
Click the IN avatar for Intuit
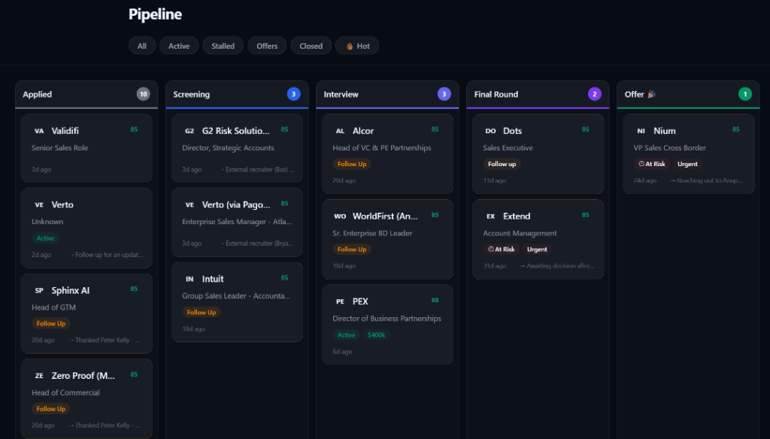189,279
